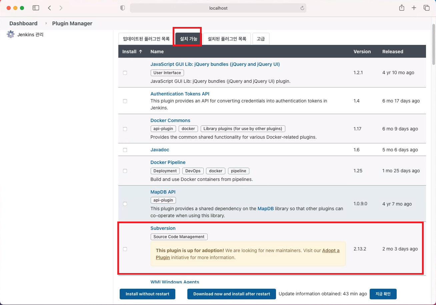Toggle the Safari sidebar icon
Image resolution: width=436 pixels, height=305 pixels.
(x=36, y=8)
